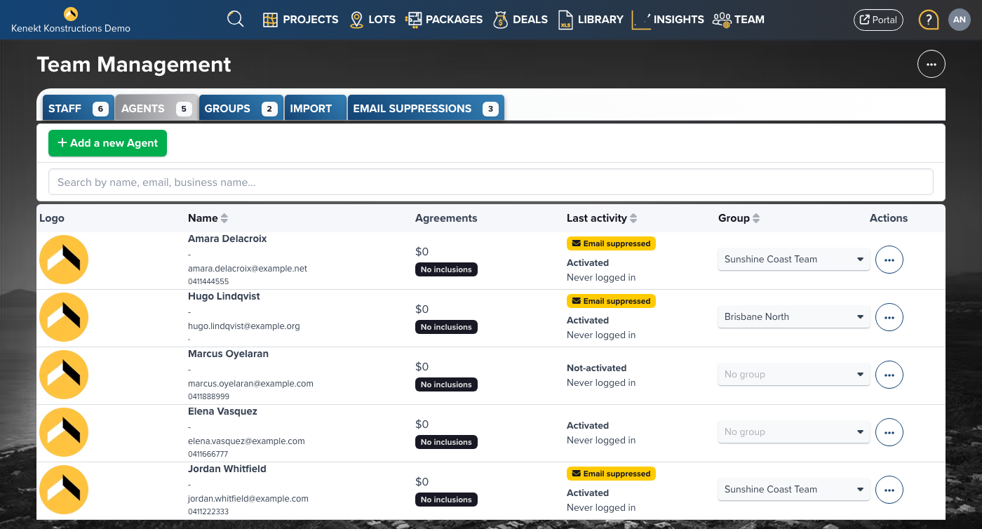
Task: Sort agents by Name column
Action: tap(208, 218)
